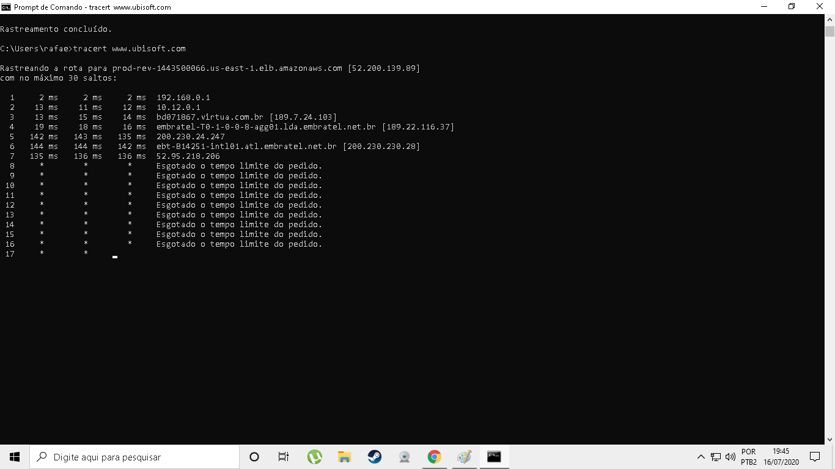Click the scrollbar up arrow
The image size is (835, 469).
[x=829, y=20]
